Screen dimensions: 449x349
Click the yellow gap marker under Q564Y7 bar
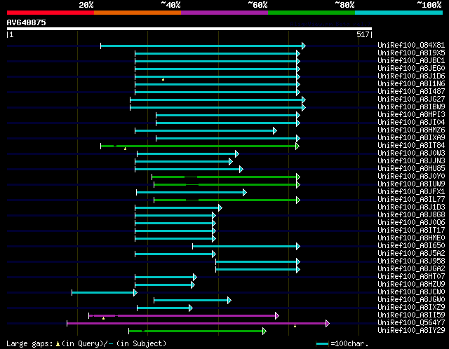295,326
